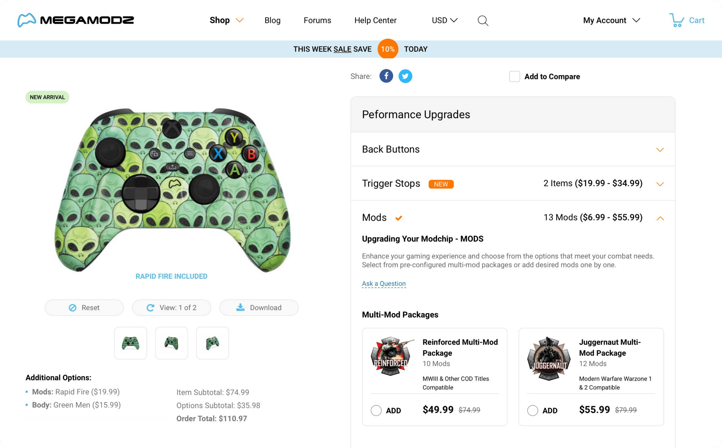Expand the Back Buttons section
This screenshot has width=722, height=448.
(x=660, y=150)
